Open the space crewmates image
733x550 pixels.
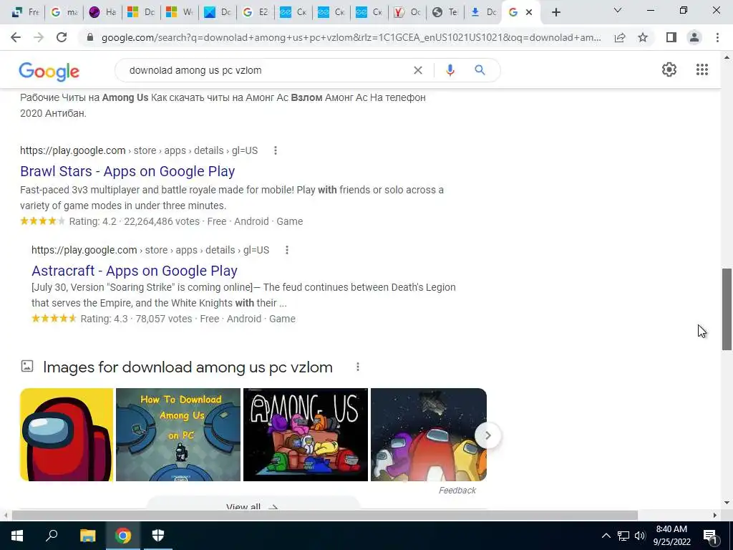429,435
